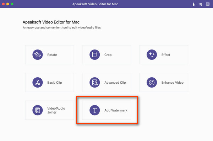Viewport: 213px width, 141px height.
Task: Select the Advanced Clip text label
Action: 115,83
